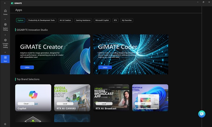This screenshot has height=127, width=212.
Task: Open the RTX AI: CANVAS card
Action: (72, 97)
